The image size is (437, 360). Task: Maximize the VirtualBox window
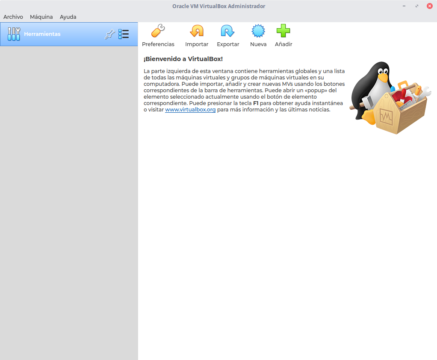click(x=416, y=6)
